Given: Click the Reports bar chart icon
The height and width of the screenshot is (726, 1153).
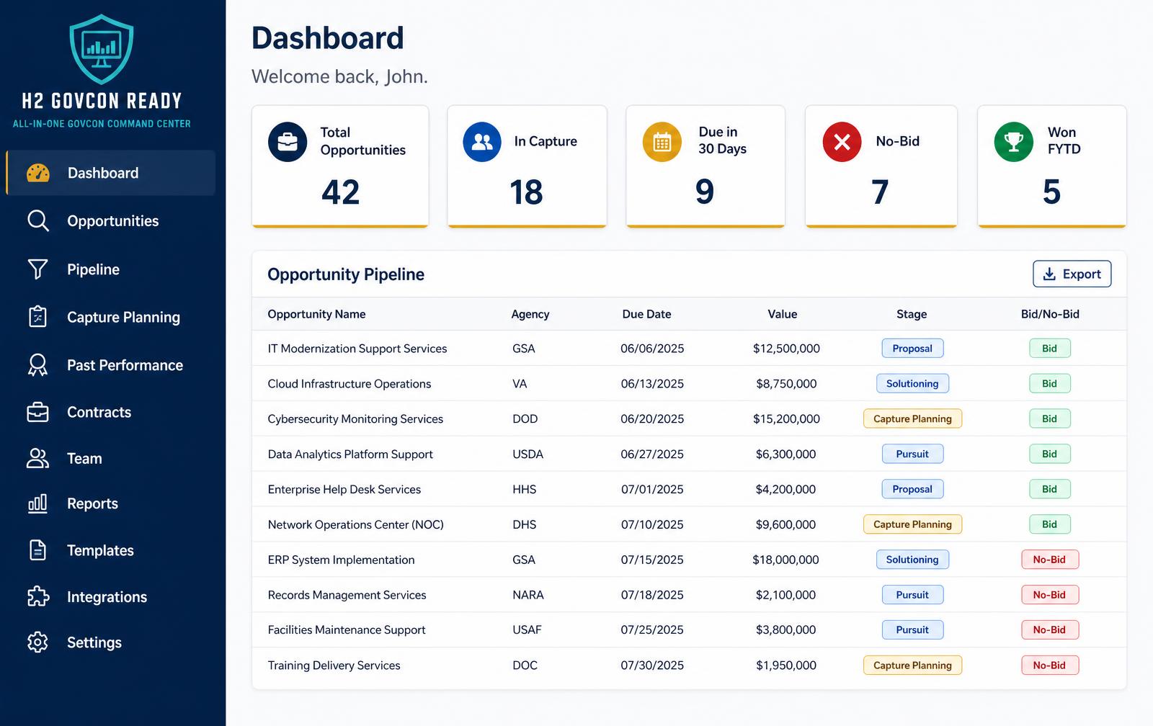Looking at the screenshot, I should coord(37,503).
